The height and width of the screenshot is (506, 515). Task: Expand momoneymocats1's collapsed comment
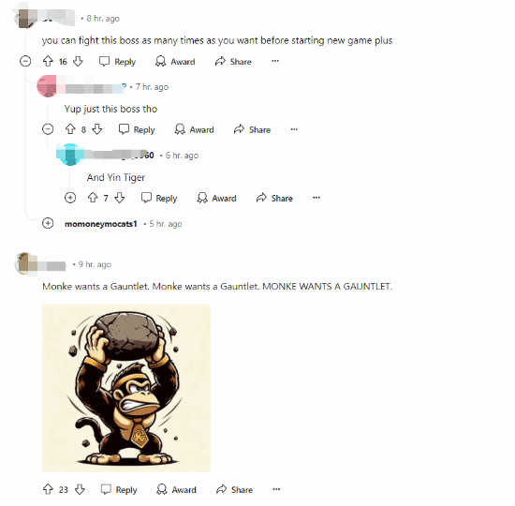tap(48, 223)
